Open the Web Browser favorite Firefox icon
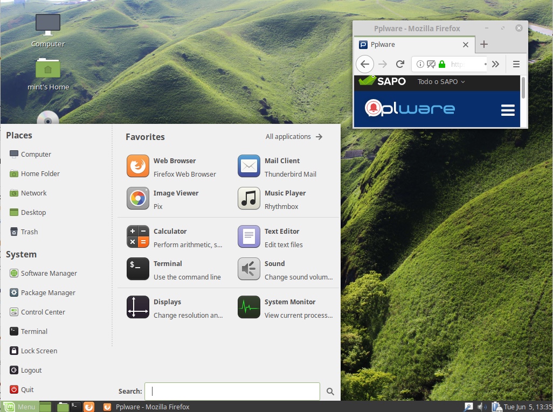This screenshot has height=412, width=553. [x=137, y=166]
